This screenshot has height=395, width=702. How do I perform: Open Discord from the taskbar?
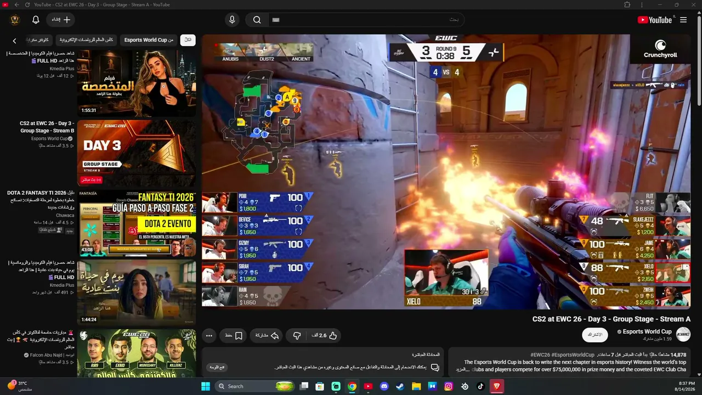pyautogui.click(x=384, y=386)
